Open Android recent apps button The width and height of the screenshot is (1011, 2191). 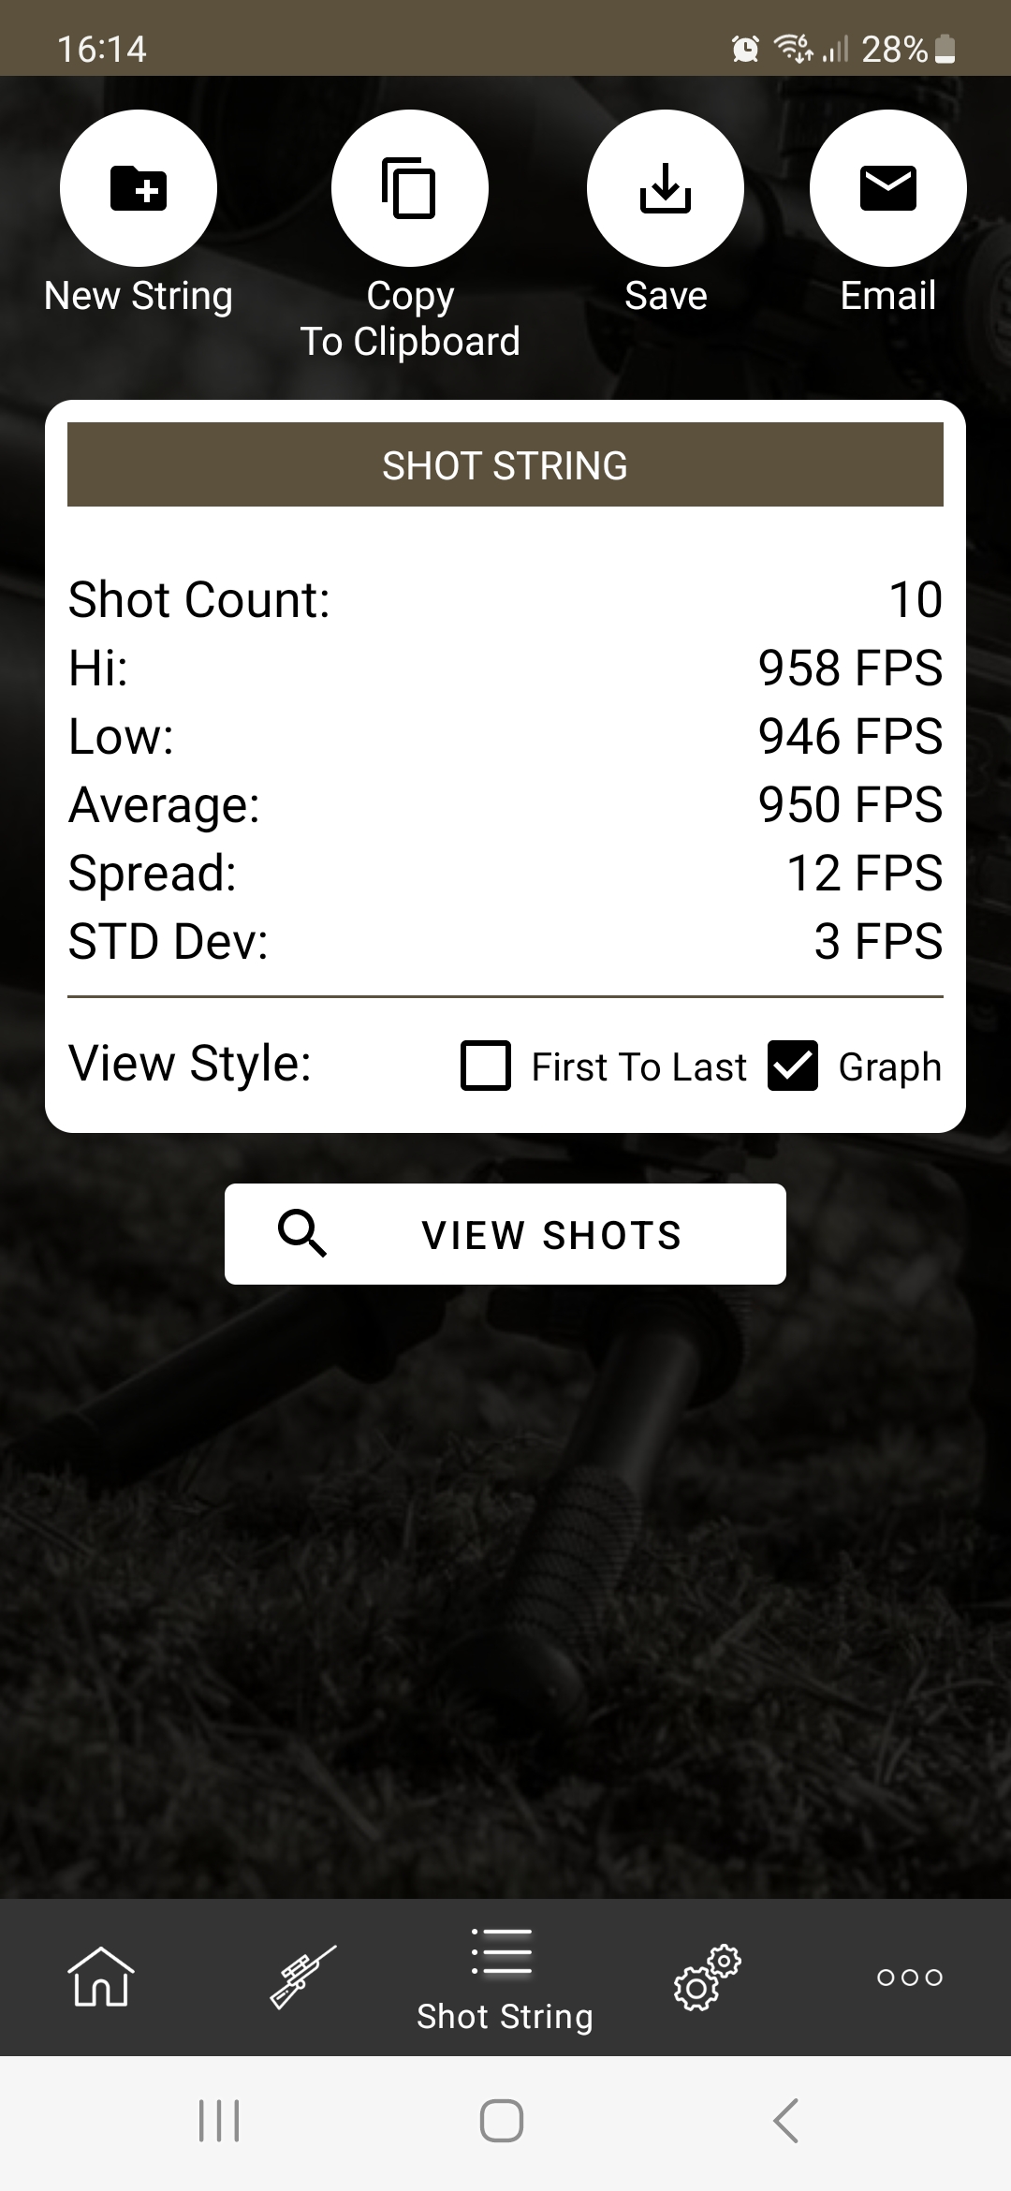(219, 2121)
